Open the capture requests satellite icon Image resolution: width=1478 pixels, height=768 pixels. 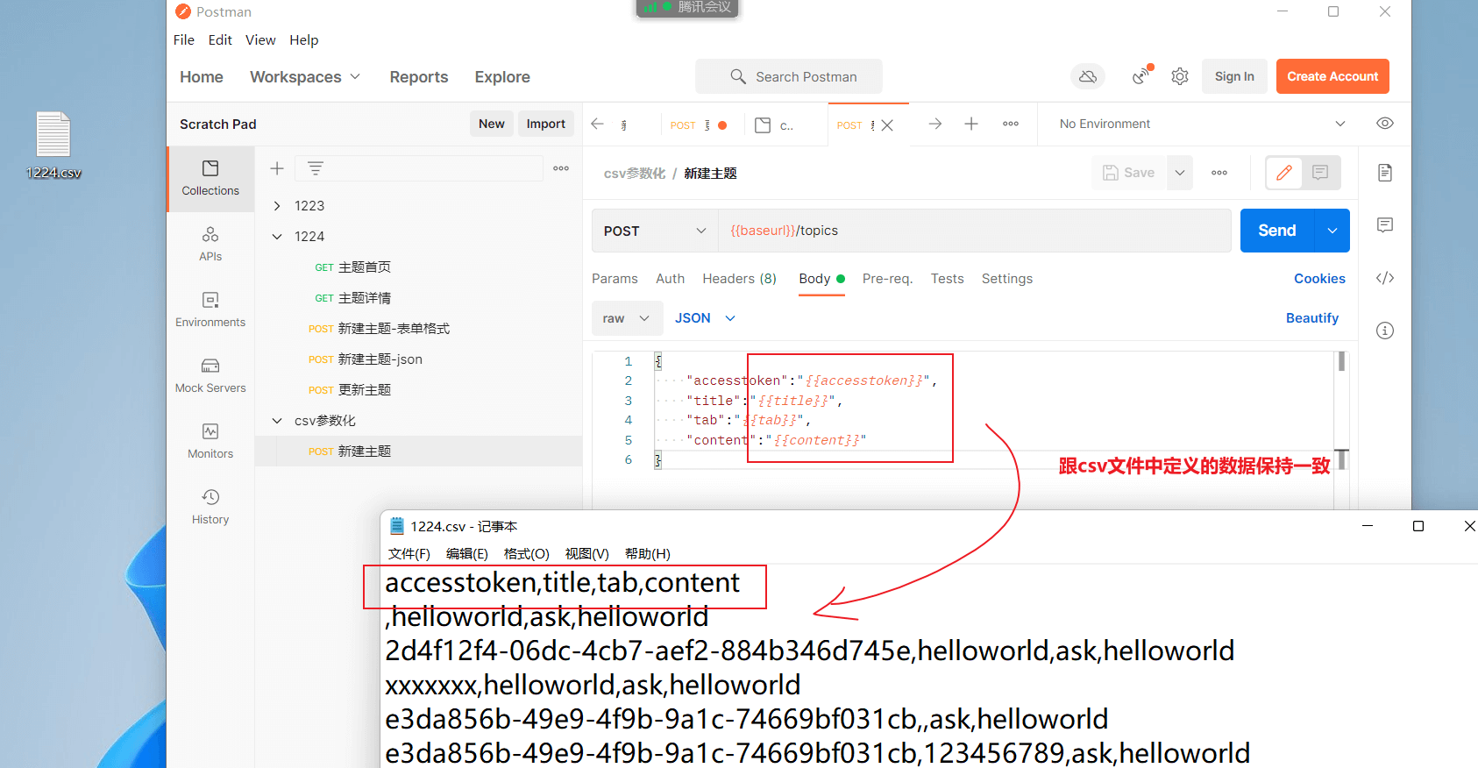1141,76
